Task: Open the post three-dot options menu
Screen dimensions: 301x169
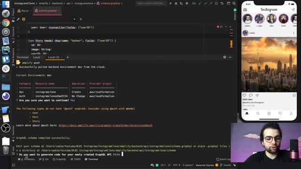Action: click(x=293, y=33)
